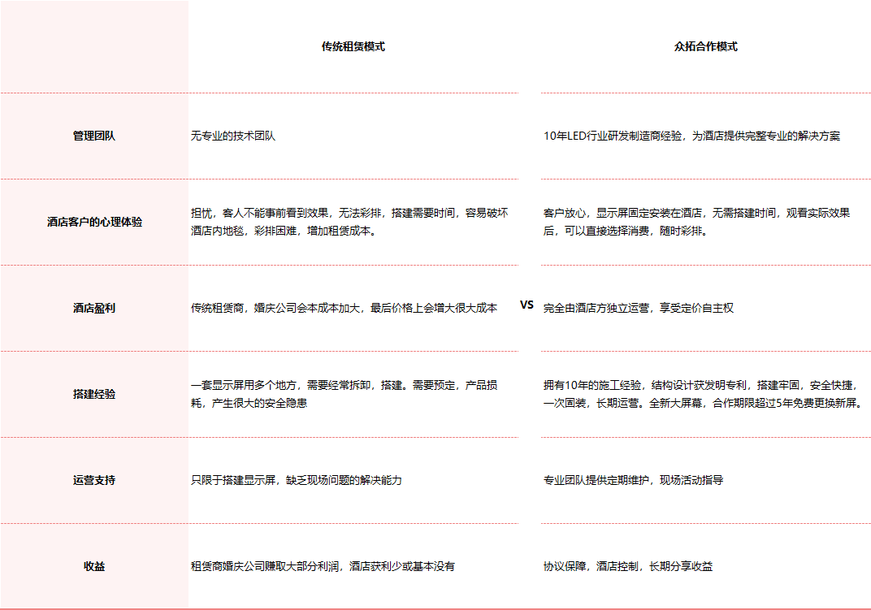Screen dimensions: 871x610
Task: Click the 协议保障，酒店控制，长期分享收益 text
Action: [627, 567]
